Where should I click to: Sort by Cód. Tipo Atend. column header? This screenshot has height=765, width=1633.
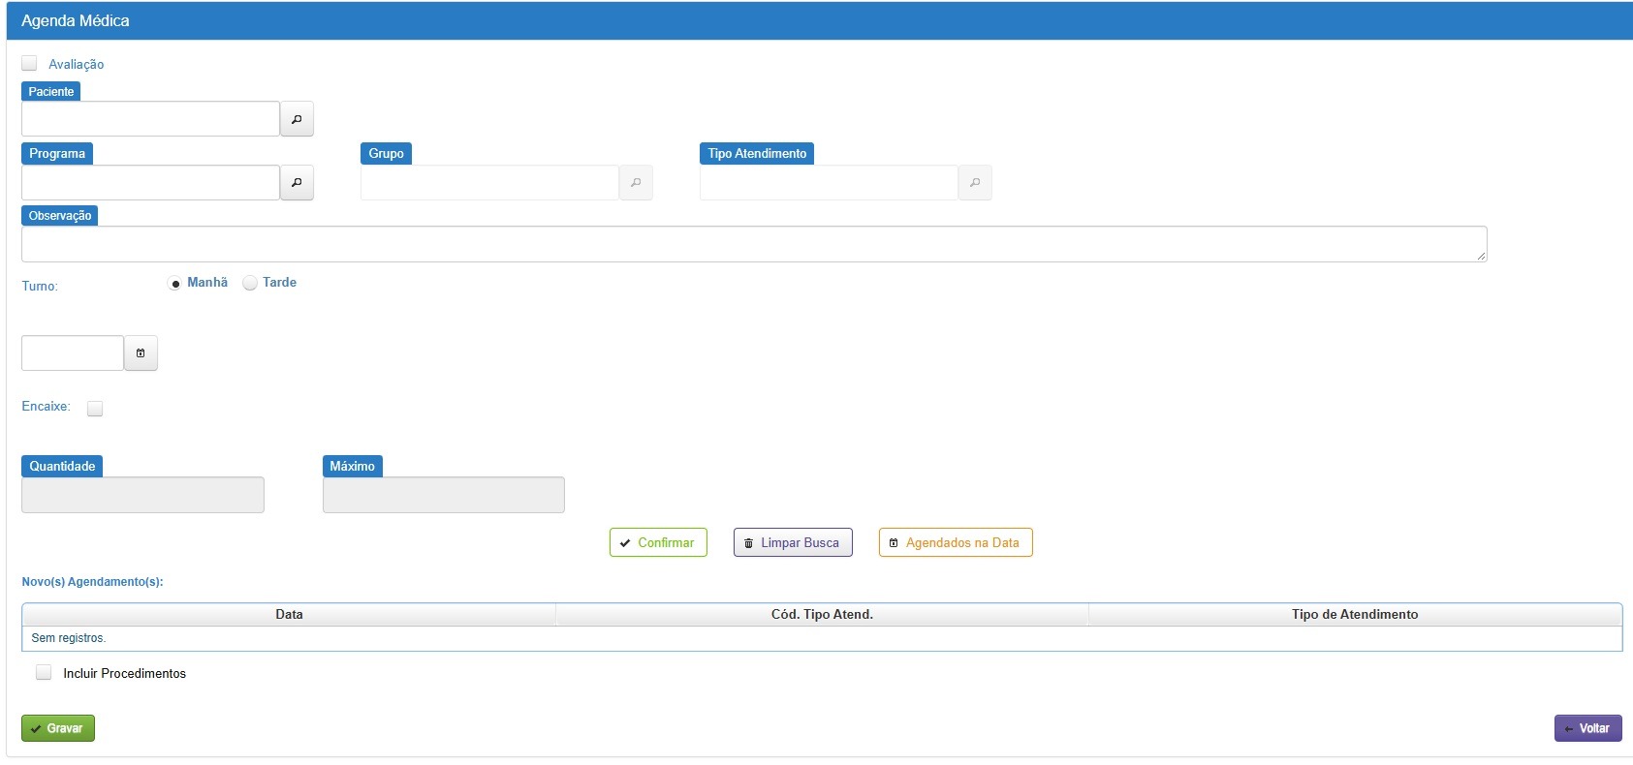tap(822, 614)
